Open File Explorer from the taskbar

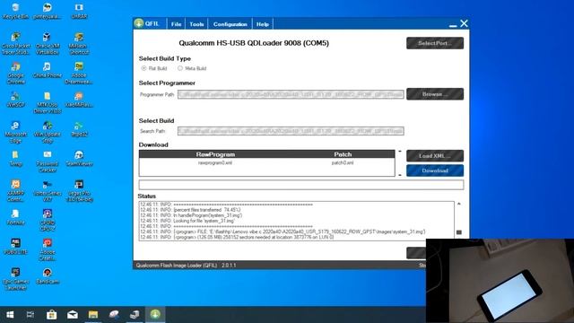[x=93, y=315]
